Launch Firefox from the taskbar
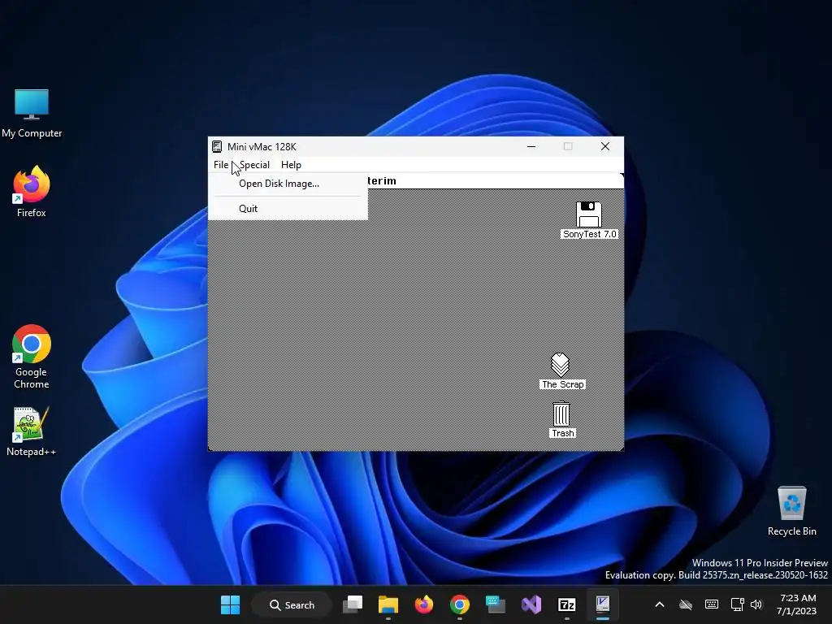 point(423,604)
